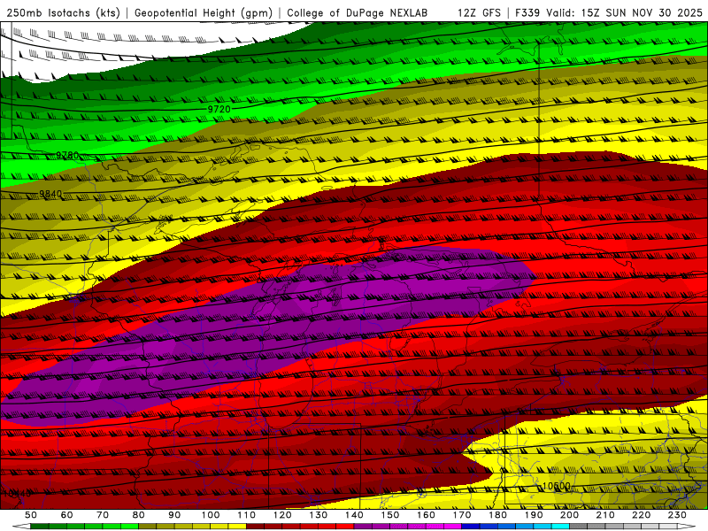Click the 50 knot legend value
708x531 pixels.
[31, 515]
